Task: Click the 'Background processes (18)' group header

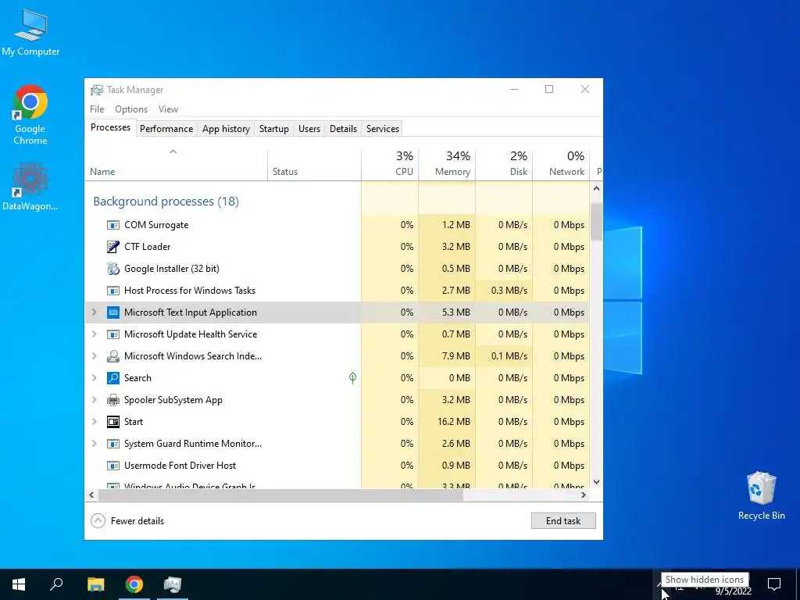Action: [166, 202]
